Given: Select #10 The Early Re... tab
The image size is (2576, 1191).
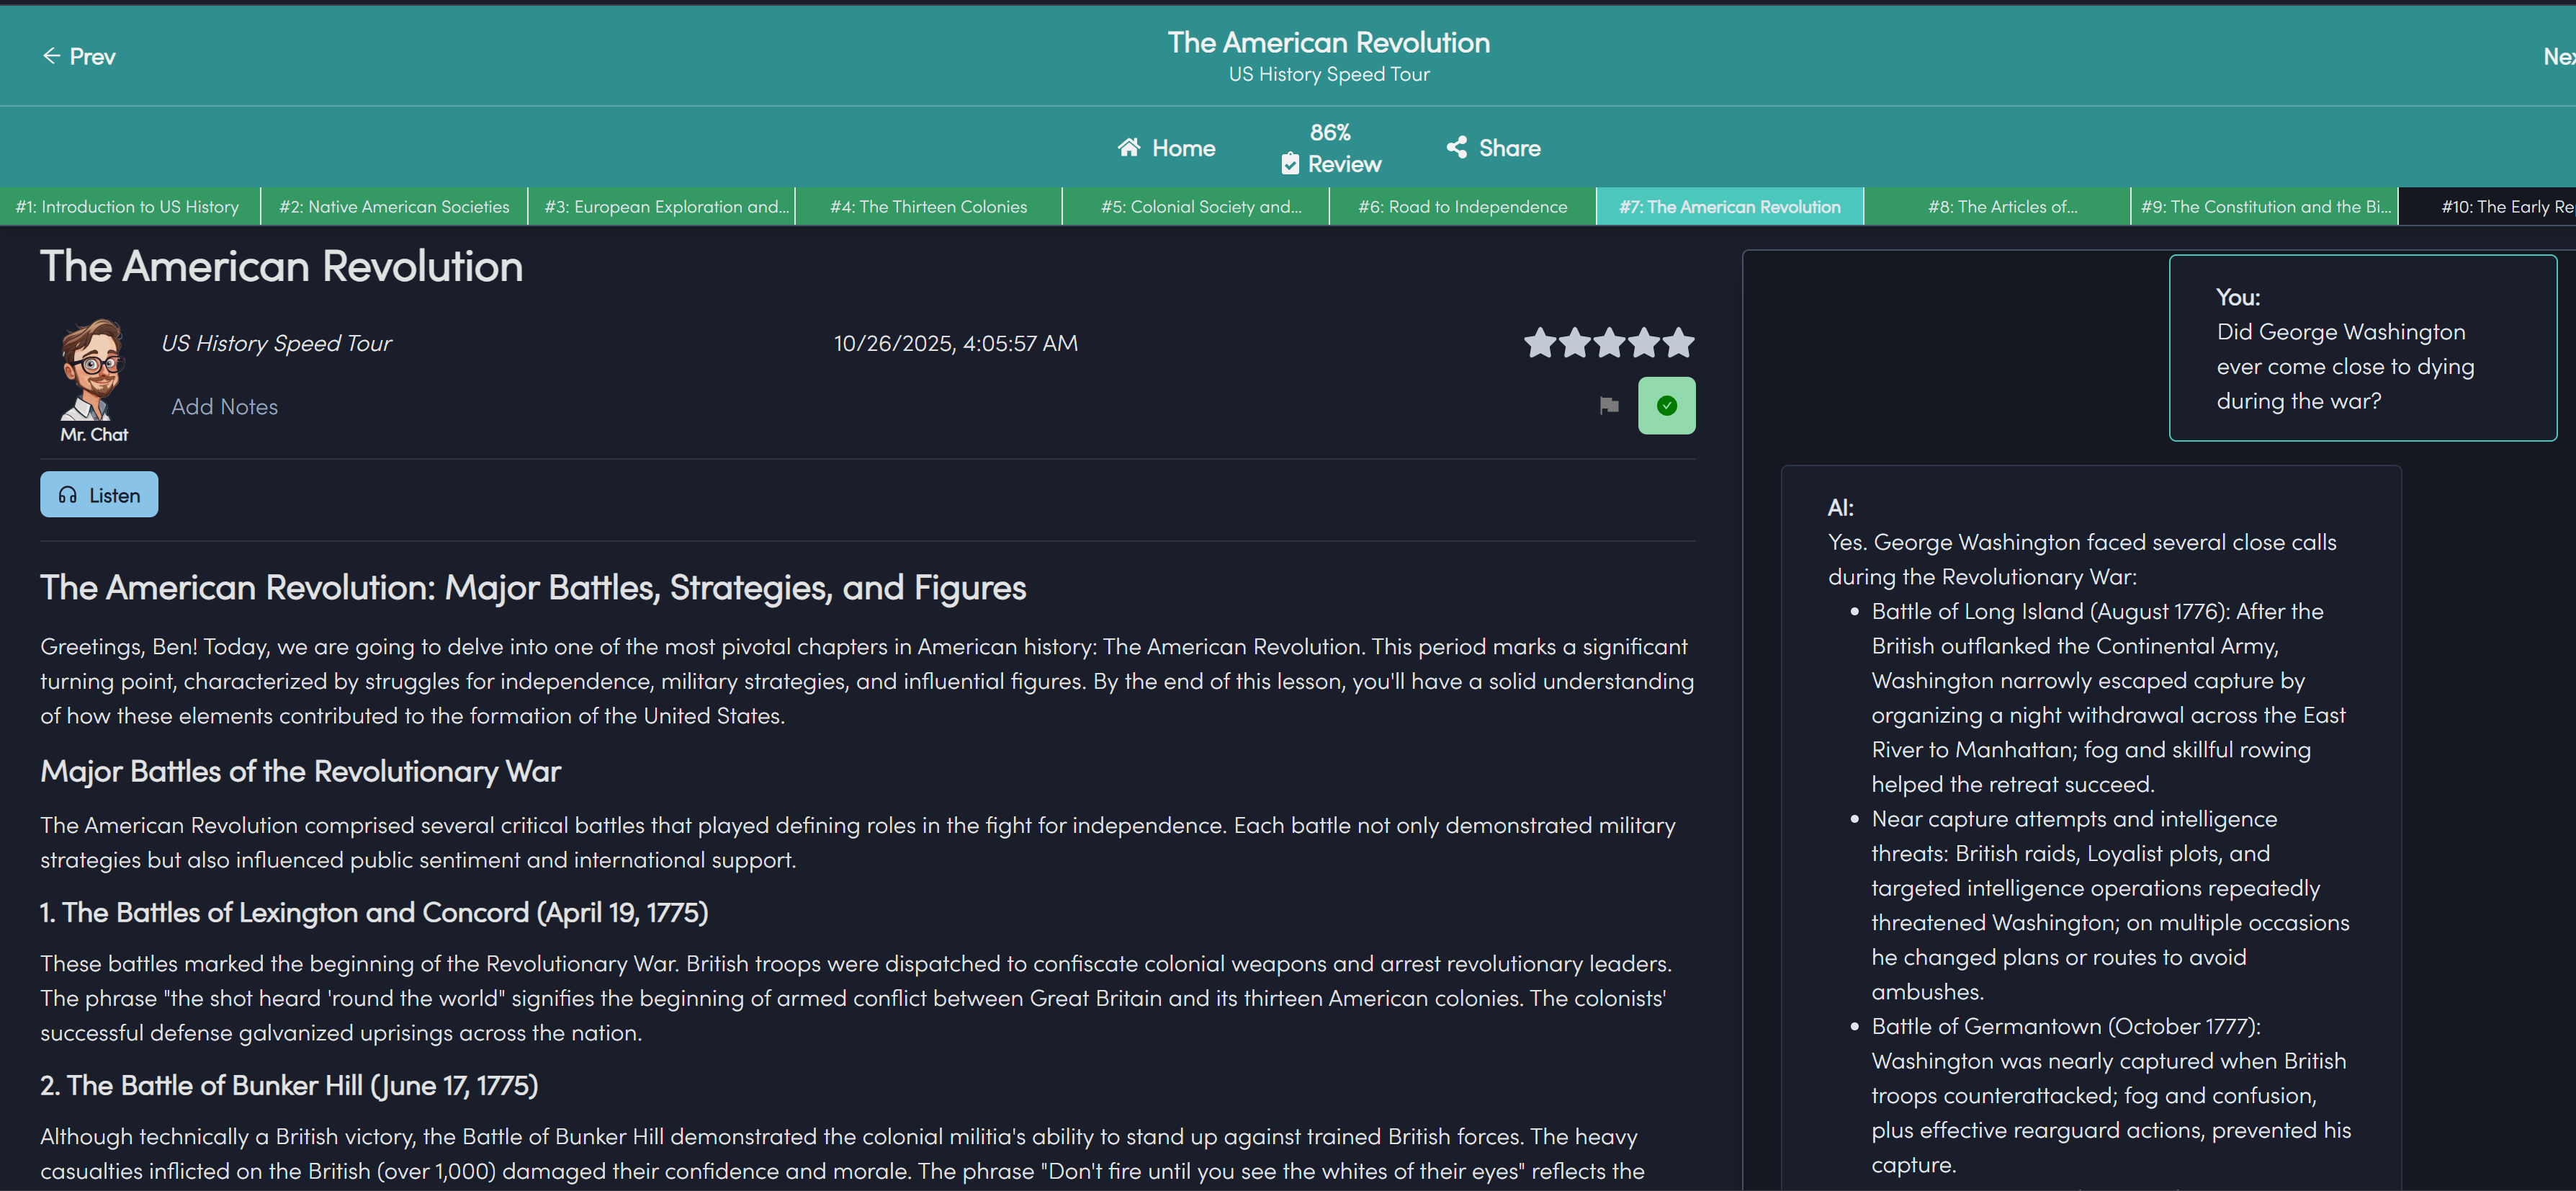Looking at the screenshot, I should coord(2505,206).
